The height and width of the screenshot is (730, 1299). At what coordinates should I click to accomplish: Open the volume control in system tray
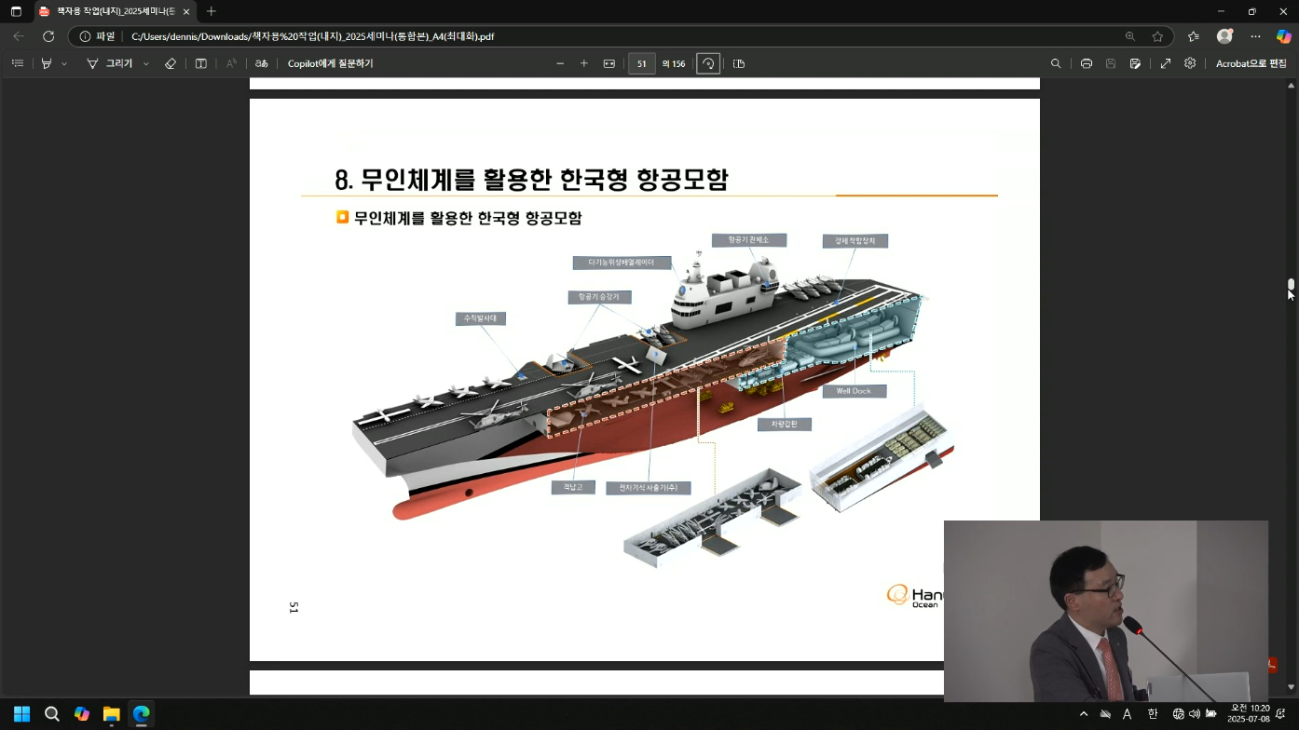(x=1195, y=714)
